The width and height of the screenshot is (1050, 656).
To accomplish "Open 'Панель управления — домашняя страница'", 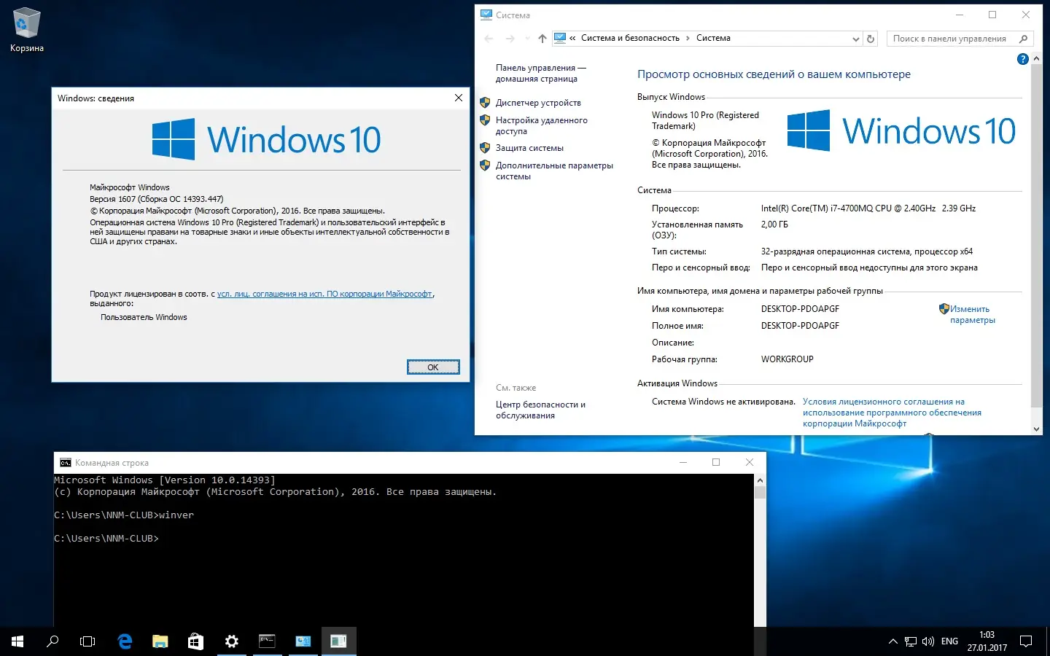I will [540, 73].
